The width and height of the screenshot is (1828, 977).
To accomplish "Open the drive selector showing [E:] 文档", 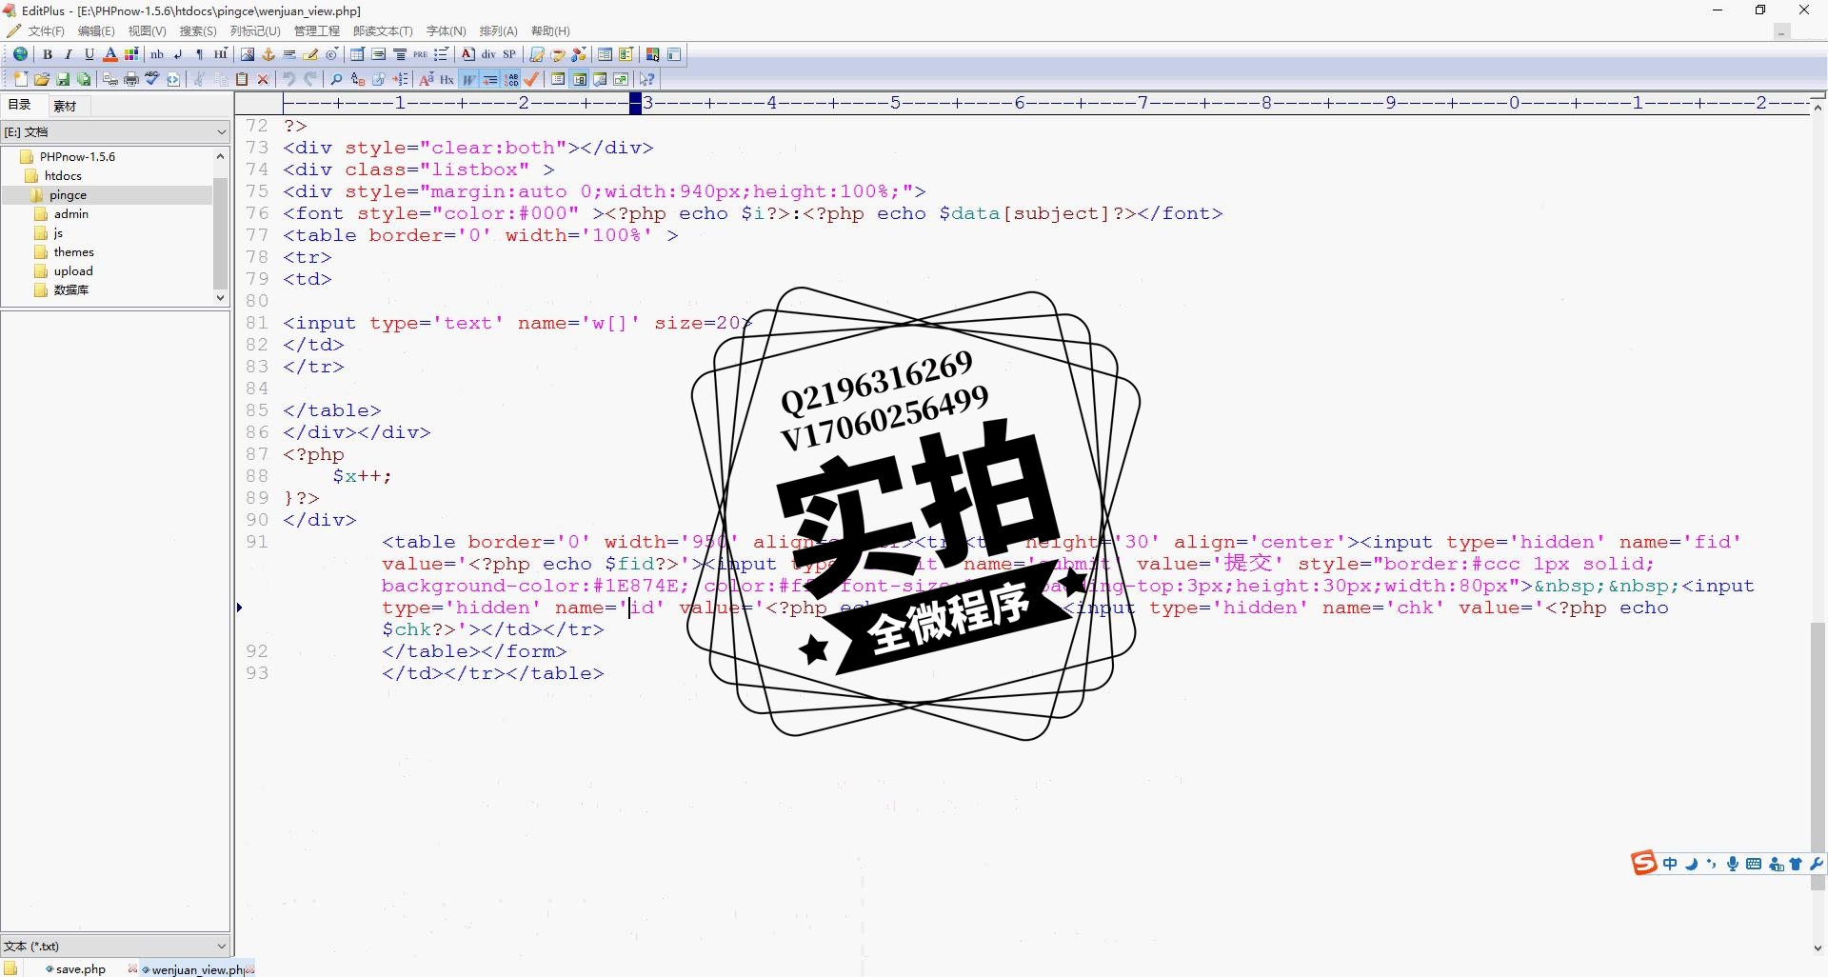I will click(115, 131).
